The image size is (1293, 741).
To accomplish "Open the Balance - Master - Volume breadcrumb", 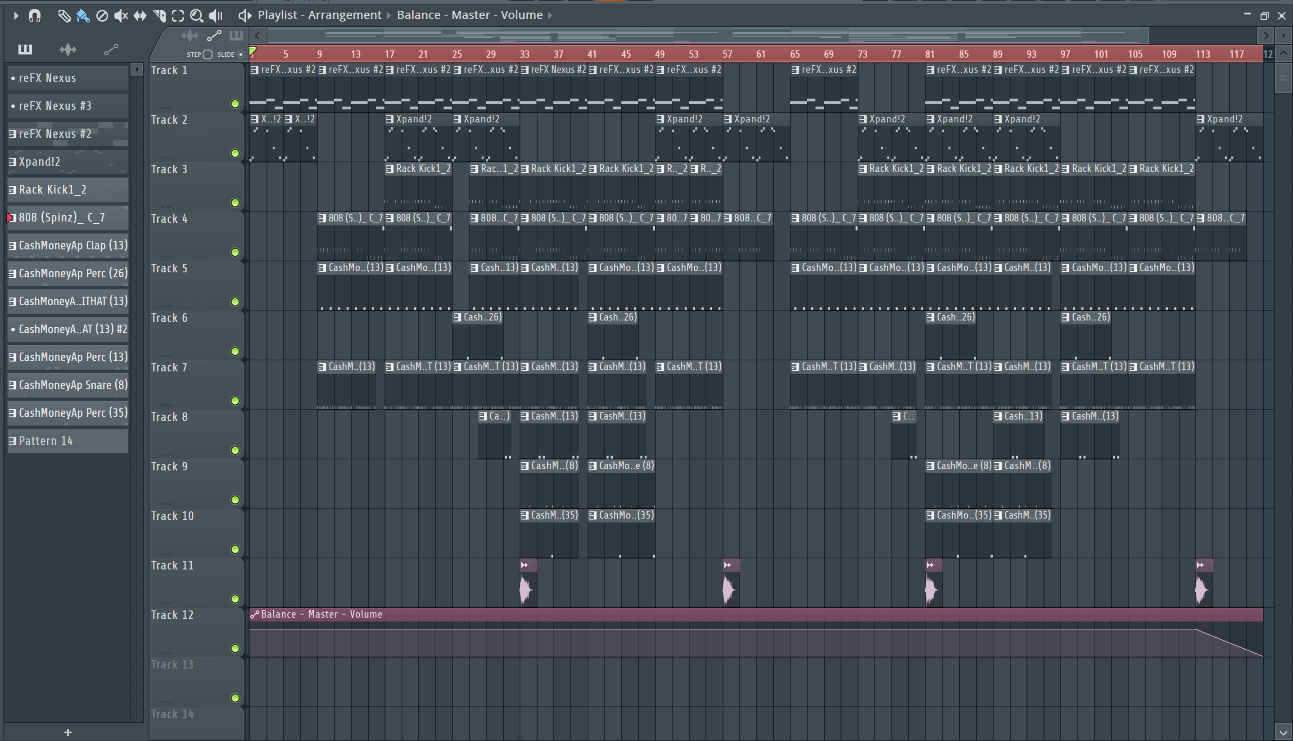I will tap(470, 15).
